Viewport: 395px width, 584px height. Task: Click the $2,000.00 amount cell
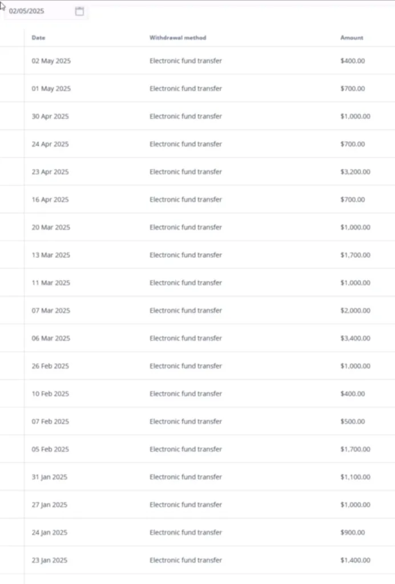355,311
